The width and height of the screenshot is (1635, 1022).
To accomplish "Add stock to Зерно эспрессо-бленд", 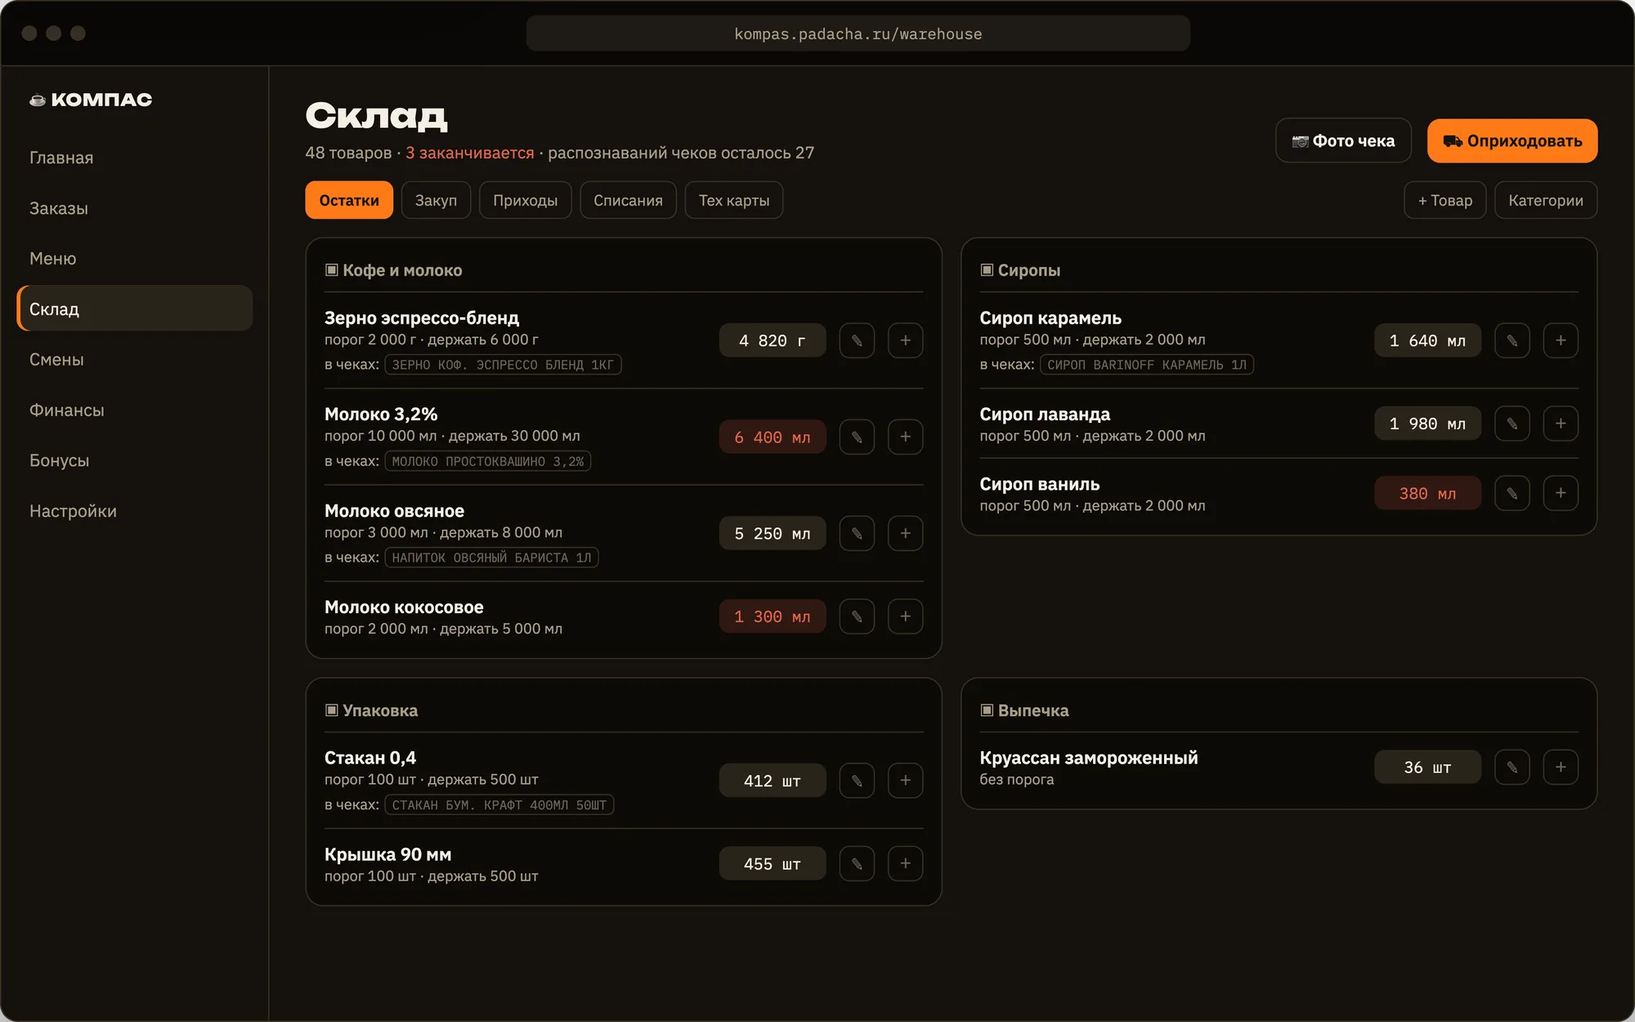I will [x=906, y=341].
